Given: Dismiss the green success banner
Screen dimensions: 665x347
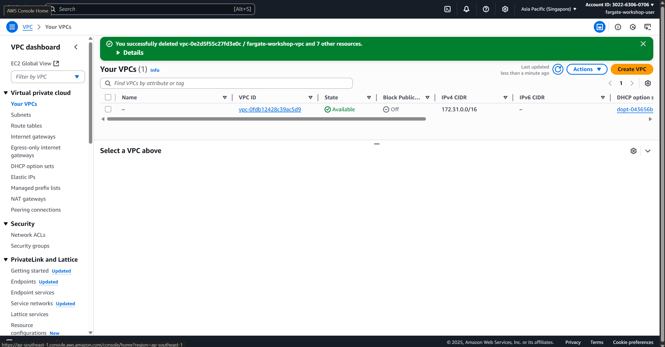Looking at the screenshot, I should click(x=643, y=44).
